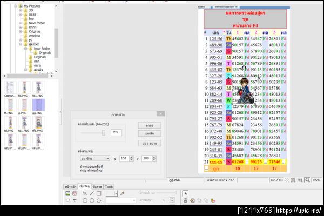Open the anchor position dropdown in dialog
The image size is (324, 216).
click(x=95, y=158)
